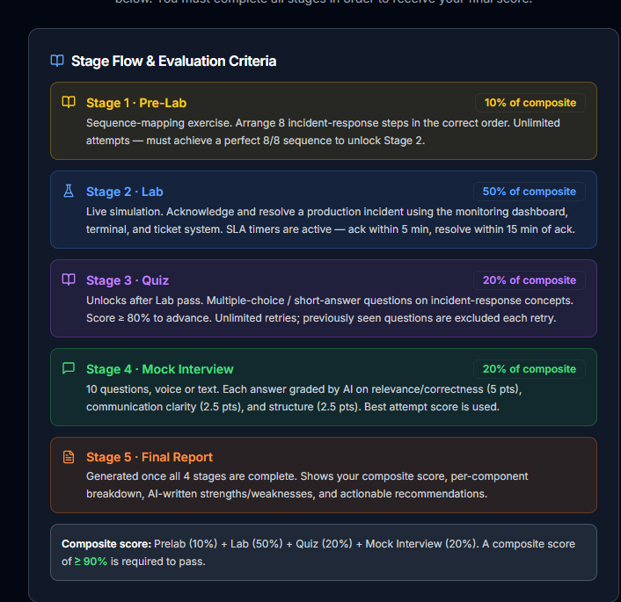621x602 pixels.
Task: Click the yellow book icon for Stage 1
Action: point(69,102)
